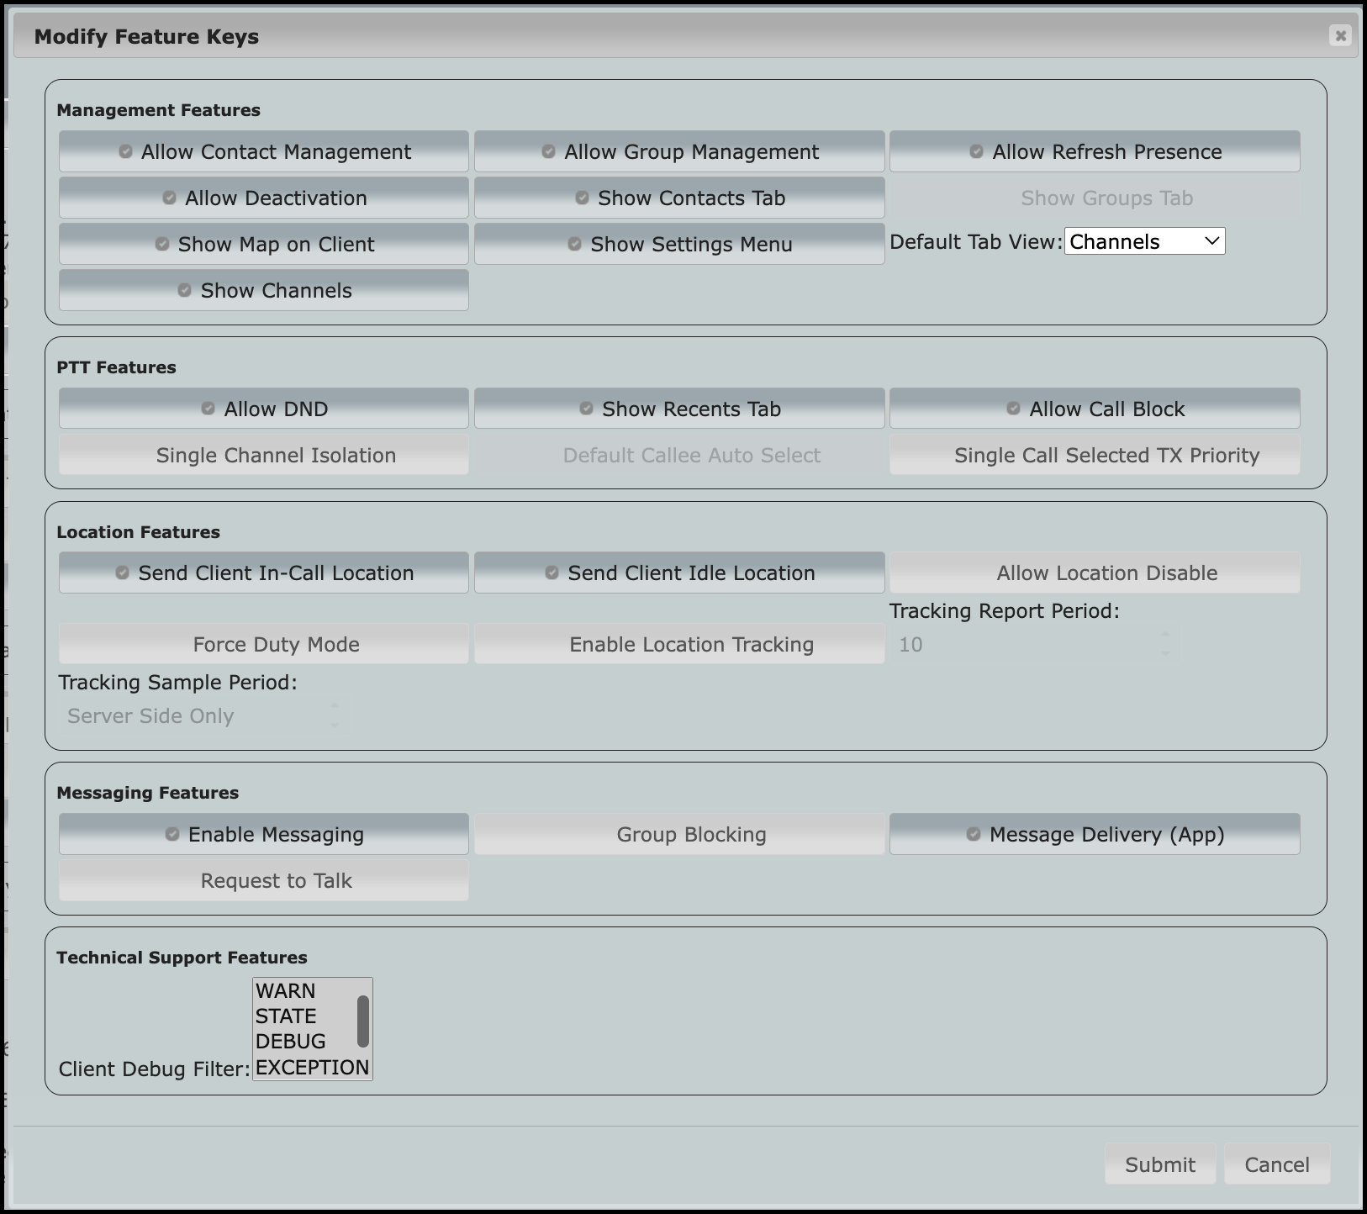Enable Single Channel Isolation
The height and width of the screenshot is (1214, 1367).
click(263, 455)
